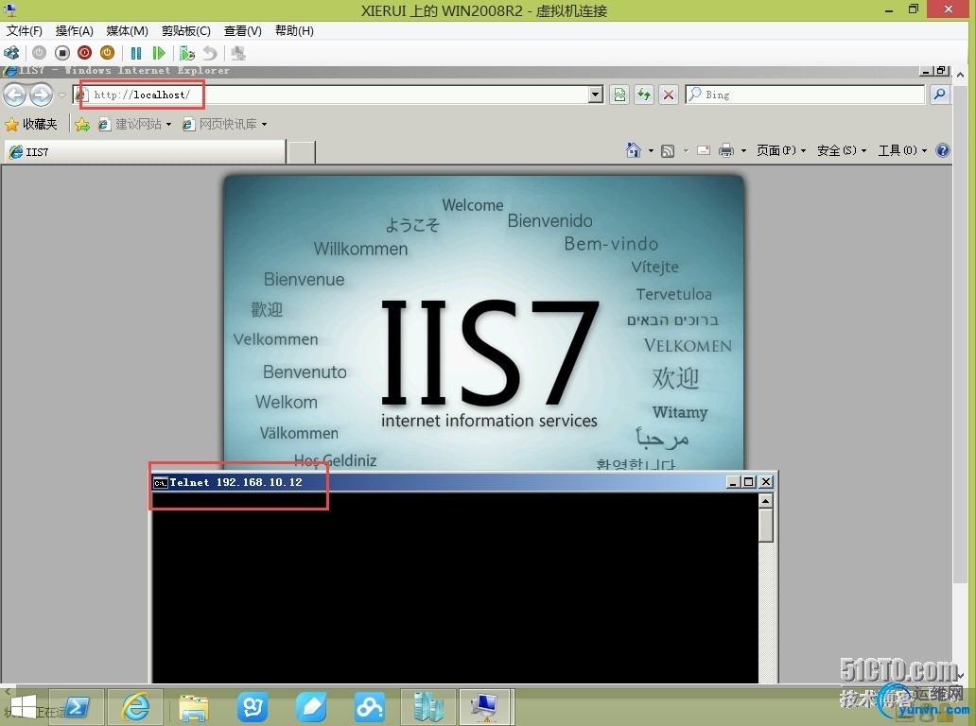Click the red Stop loading icon
976x726 pixels.
(x=669, y=95)
